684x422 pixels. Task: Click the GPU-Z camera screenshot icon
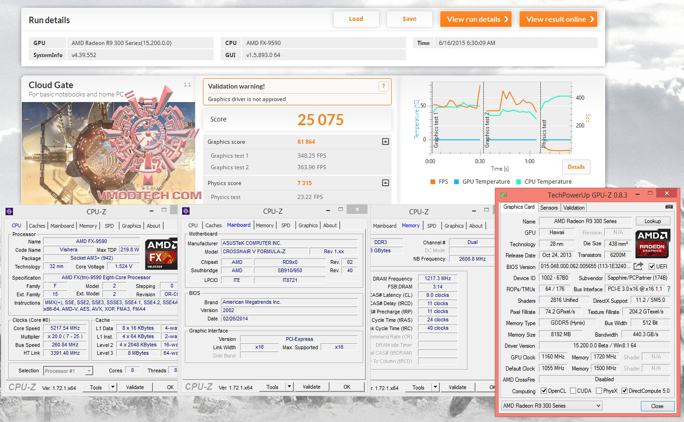pos(669,207)
